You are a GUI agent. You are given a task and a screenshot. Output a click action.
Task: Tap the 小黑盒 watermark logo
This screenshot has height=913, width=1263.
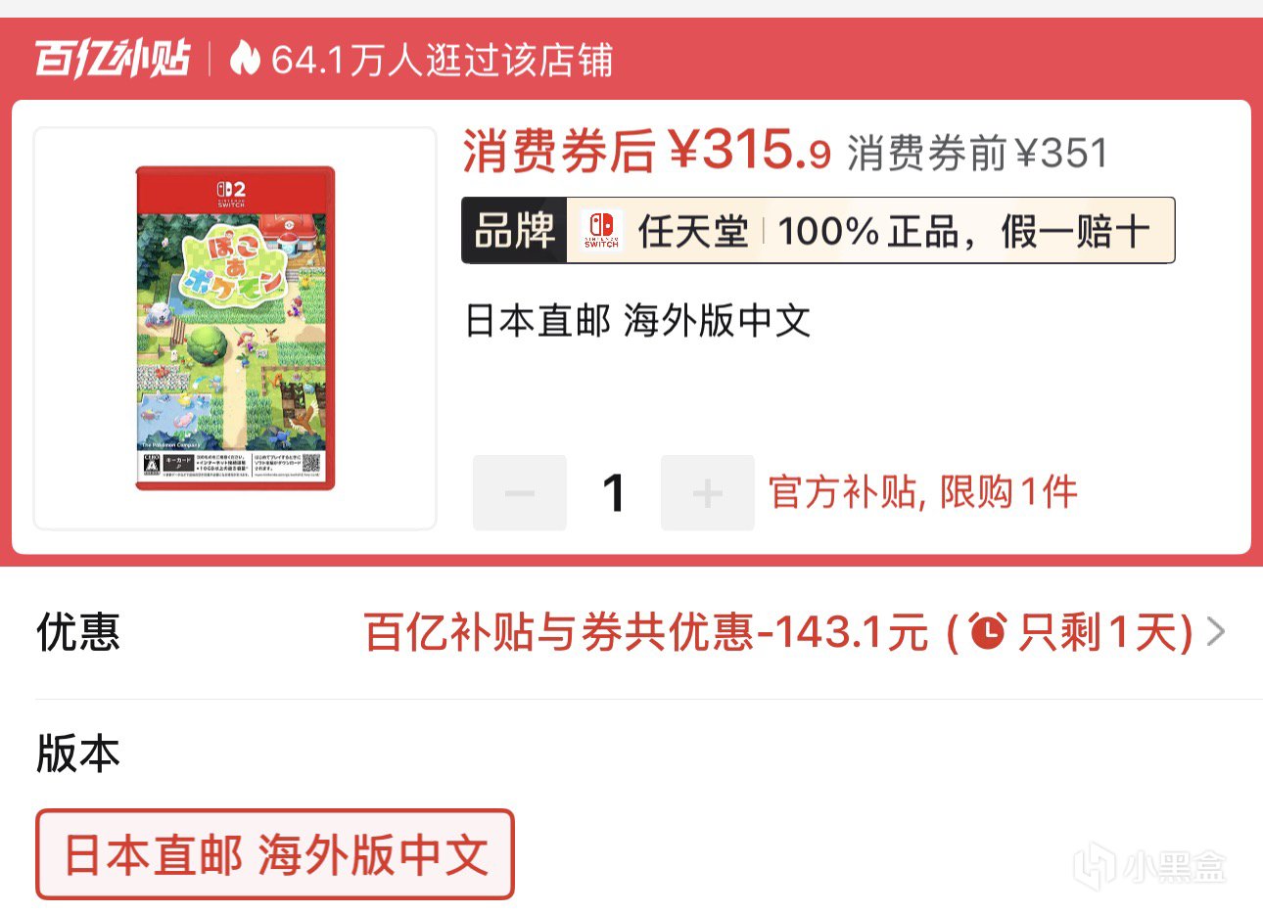pos(1150,866)
